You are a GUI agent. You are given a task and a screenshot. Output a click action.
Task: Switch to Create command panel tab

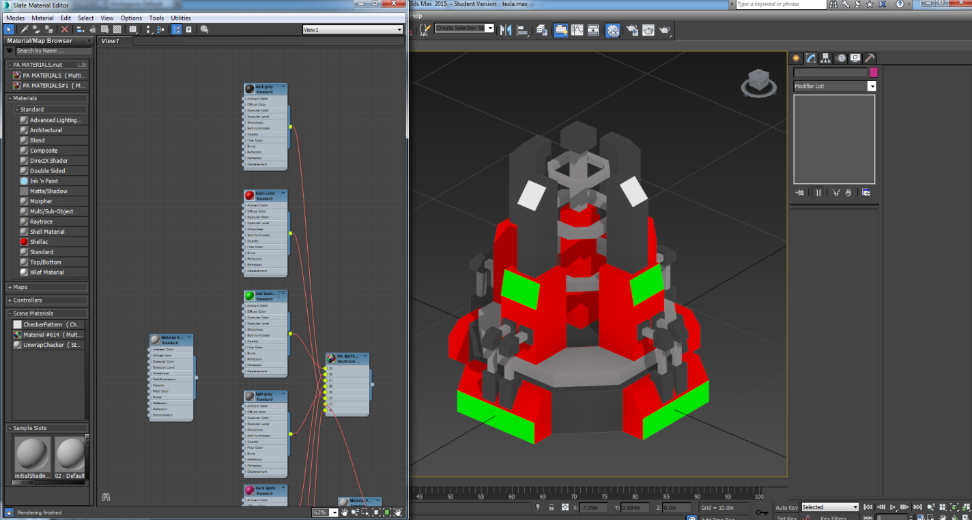click(x=796, y=58)
